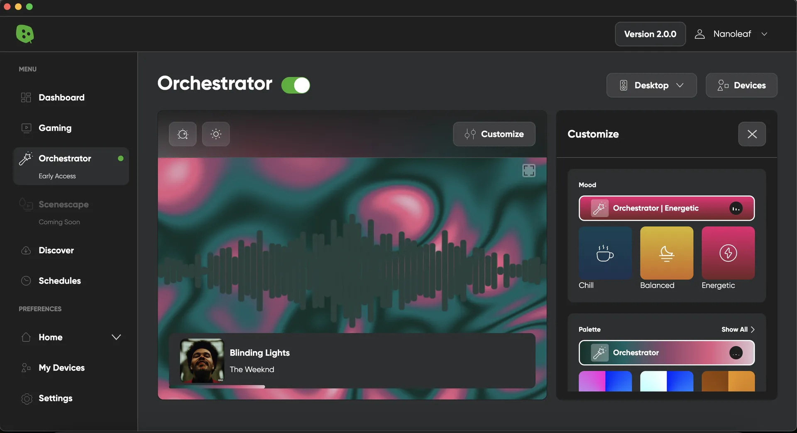The height and width of the screenshot is (433, 797).
Task: Click the Scenescape menu label
Action: 64,204
